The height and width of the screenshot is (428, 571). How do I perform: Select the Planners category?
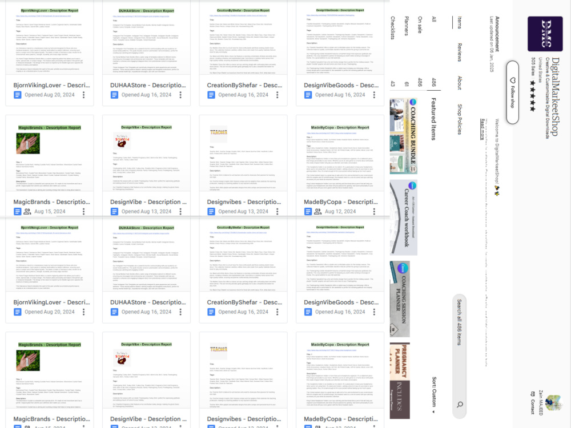pos(407,26)
